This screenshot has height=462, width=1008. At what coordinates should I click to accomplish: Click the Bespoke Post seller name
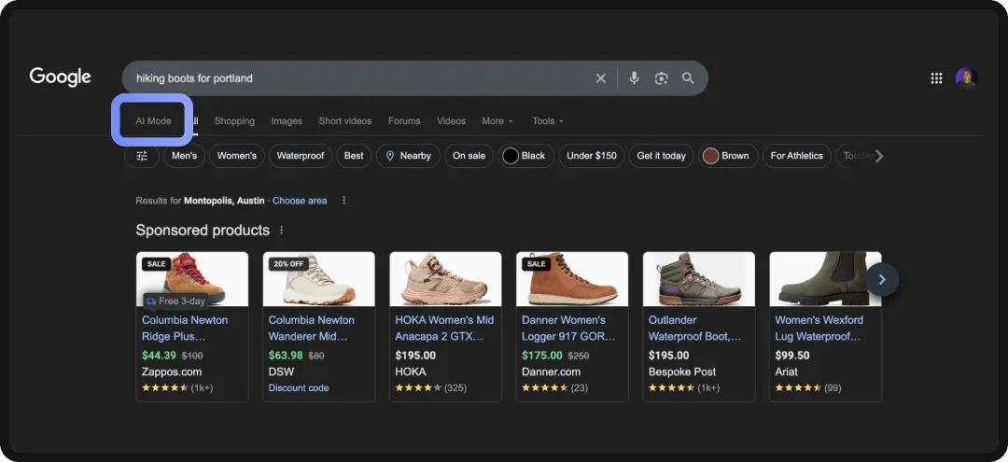682,372
